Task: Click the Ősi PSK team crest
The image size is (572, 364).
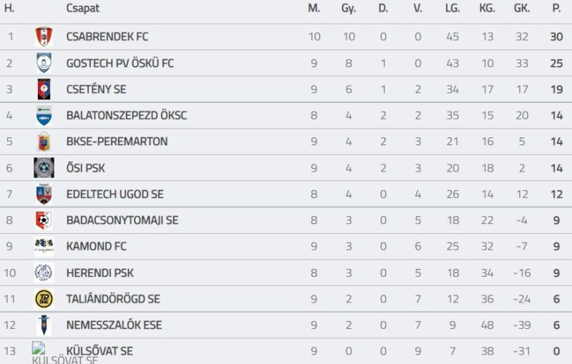Action: [44, 168]
